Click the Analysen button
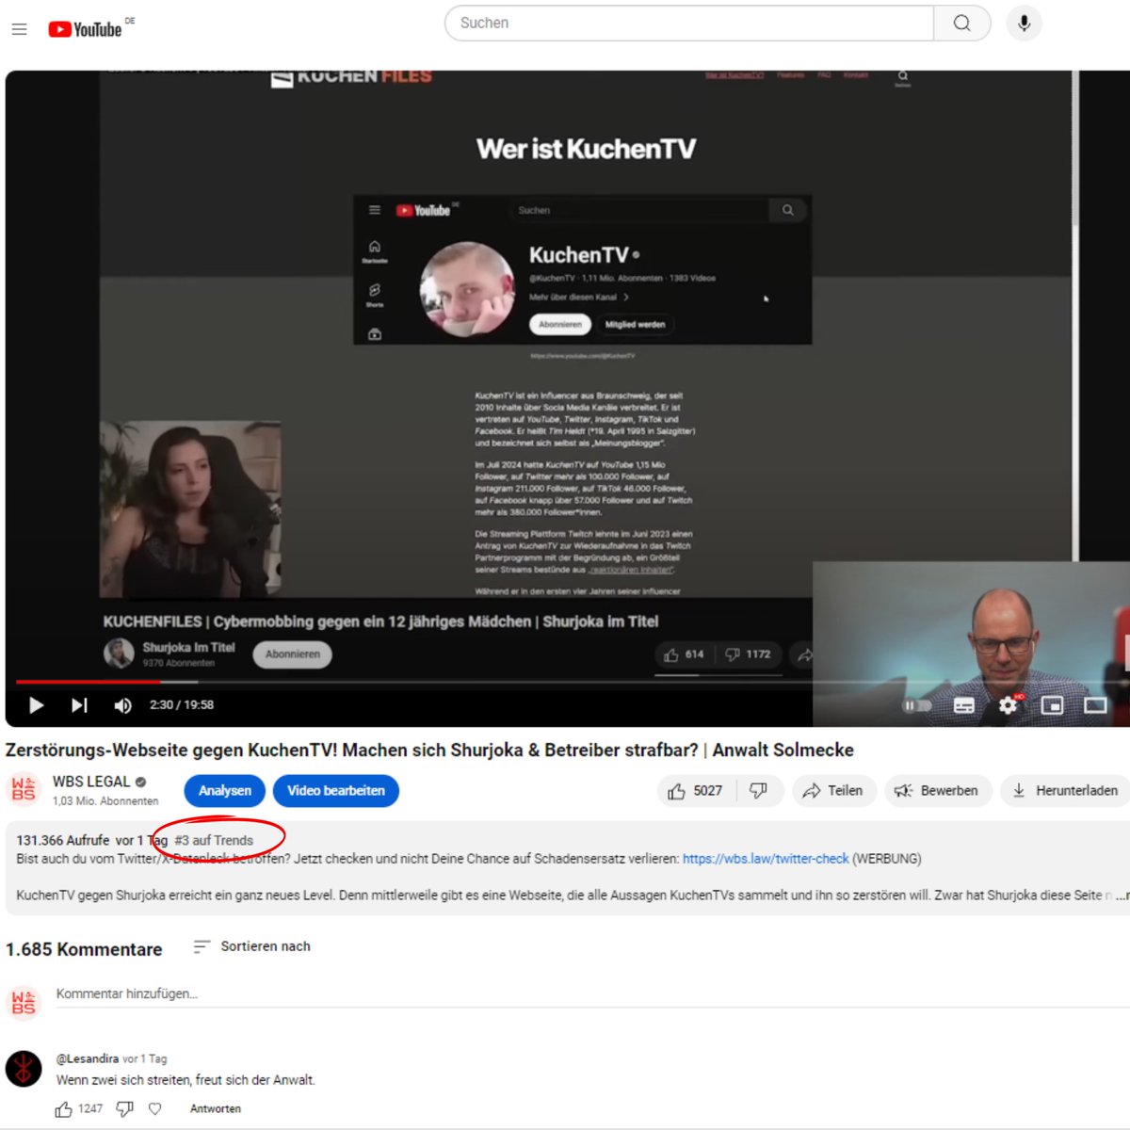1130x1130 pixels. click(225, 790)
